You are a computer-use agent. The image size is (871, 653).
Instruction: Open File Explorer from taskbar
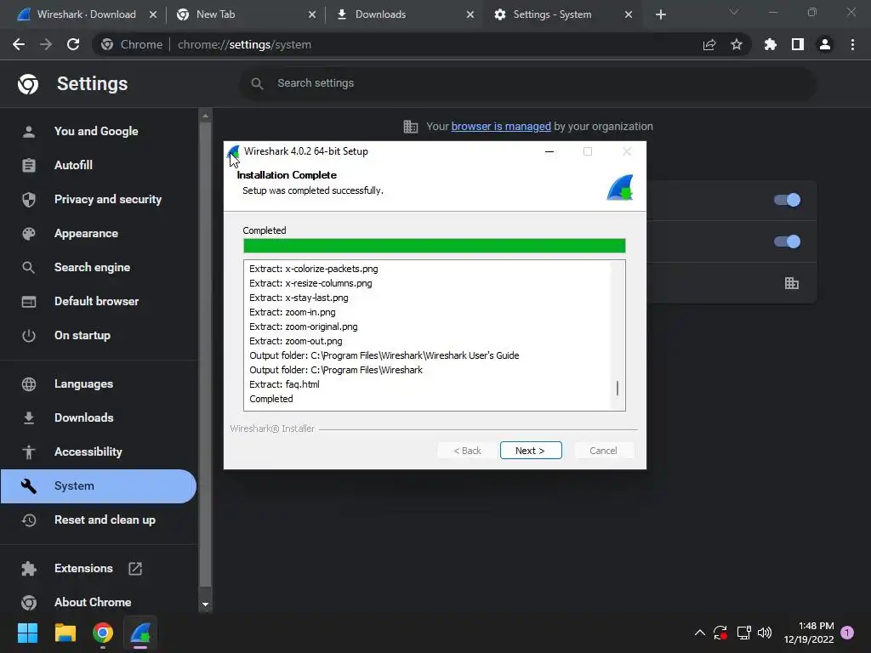65,633
